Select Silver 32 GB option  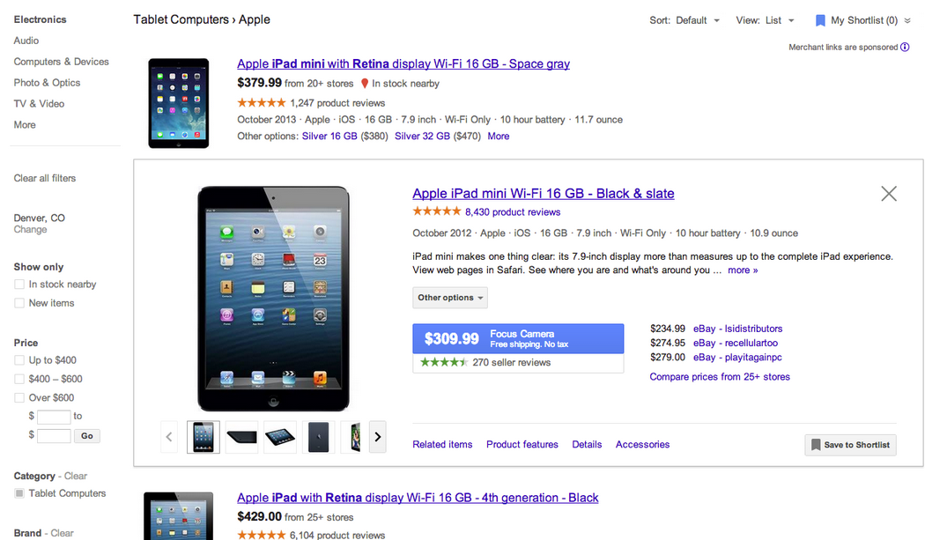tap(422, 137)
